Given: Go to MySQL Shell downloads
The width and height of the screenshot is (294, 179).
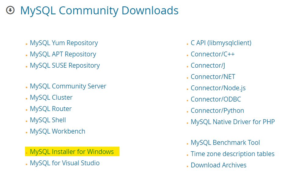Looking at the screenshot, I should coord(48,120).
